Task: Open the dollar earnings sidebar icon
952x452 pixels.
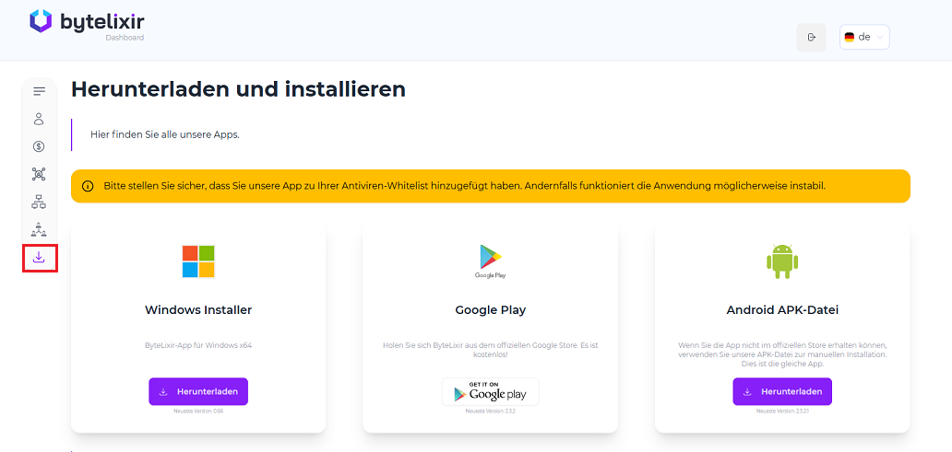Action: 39,146
